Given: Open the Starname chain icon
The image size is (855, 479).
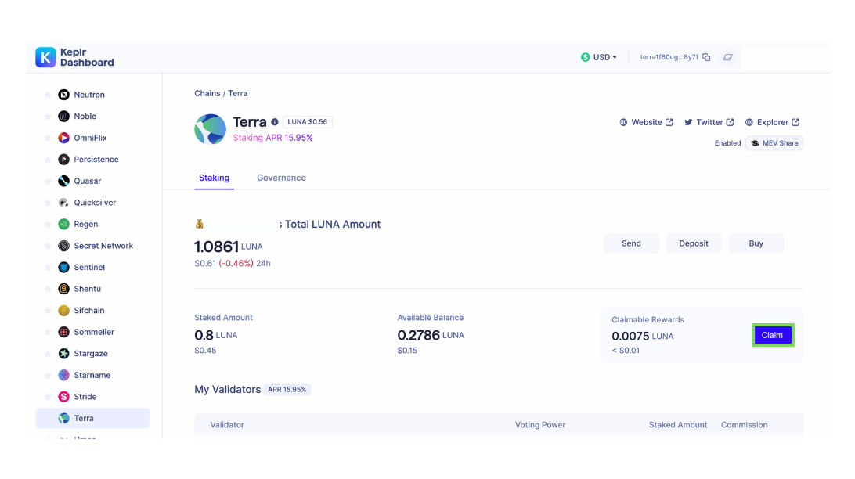Looking at the screenshot, I should point(63,375).
